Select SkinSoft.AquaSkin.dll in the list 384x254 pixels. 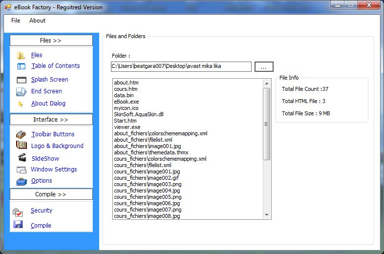point(139,114)
